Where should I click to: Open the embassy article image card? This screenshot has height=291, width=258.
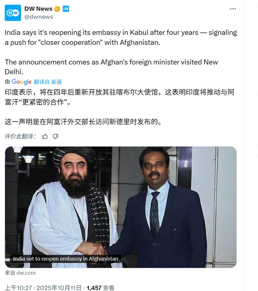[121, 207]
